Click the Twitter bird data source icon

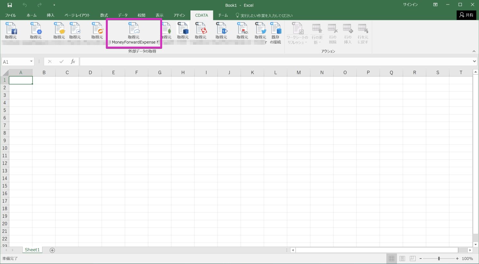tap(261, 29)
